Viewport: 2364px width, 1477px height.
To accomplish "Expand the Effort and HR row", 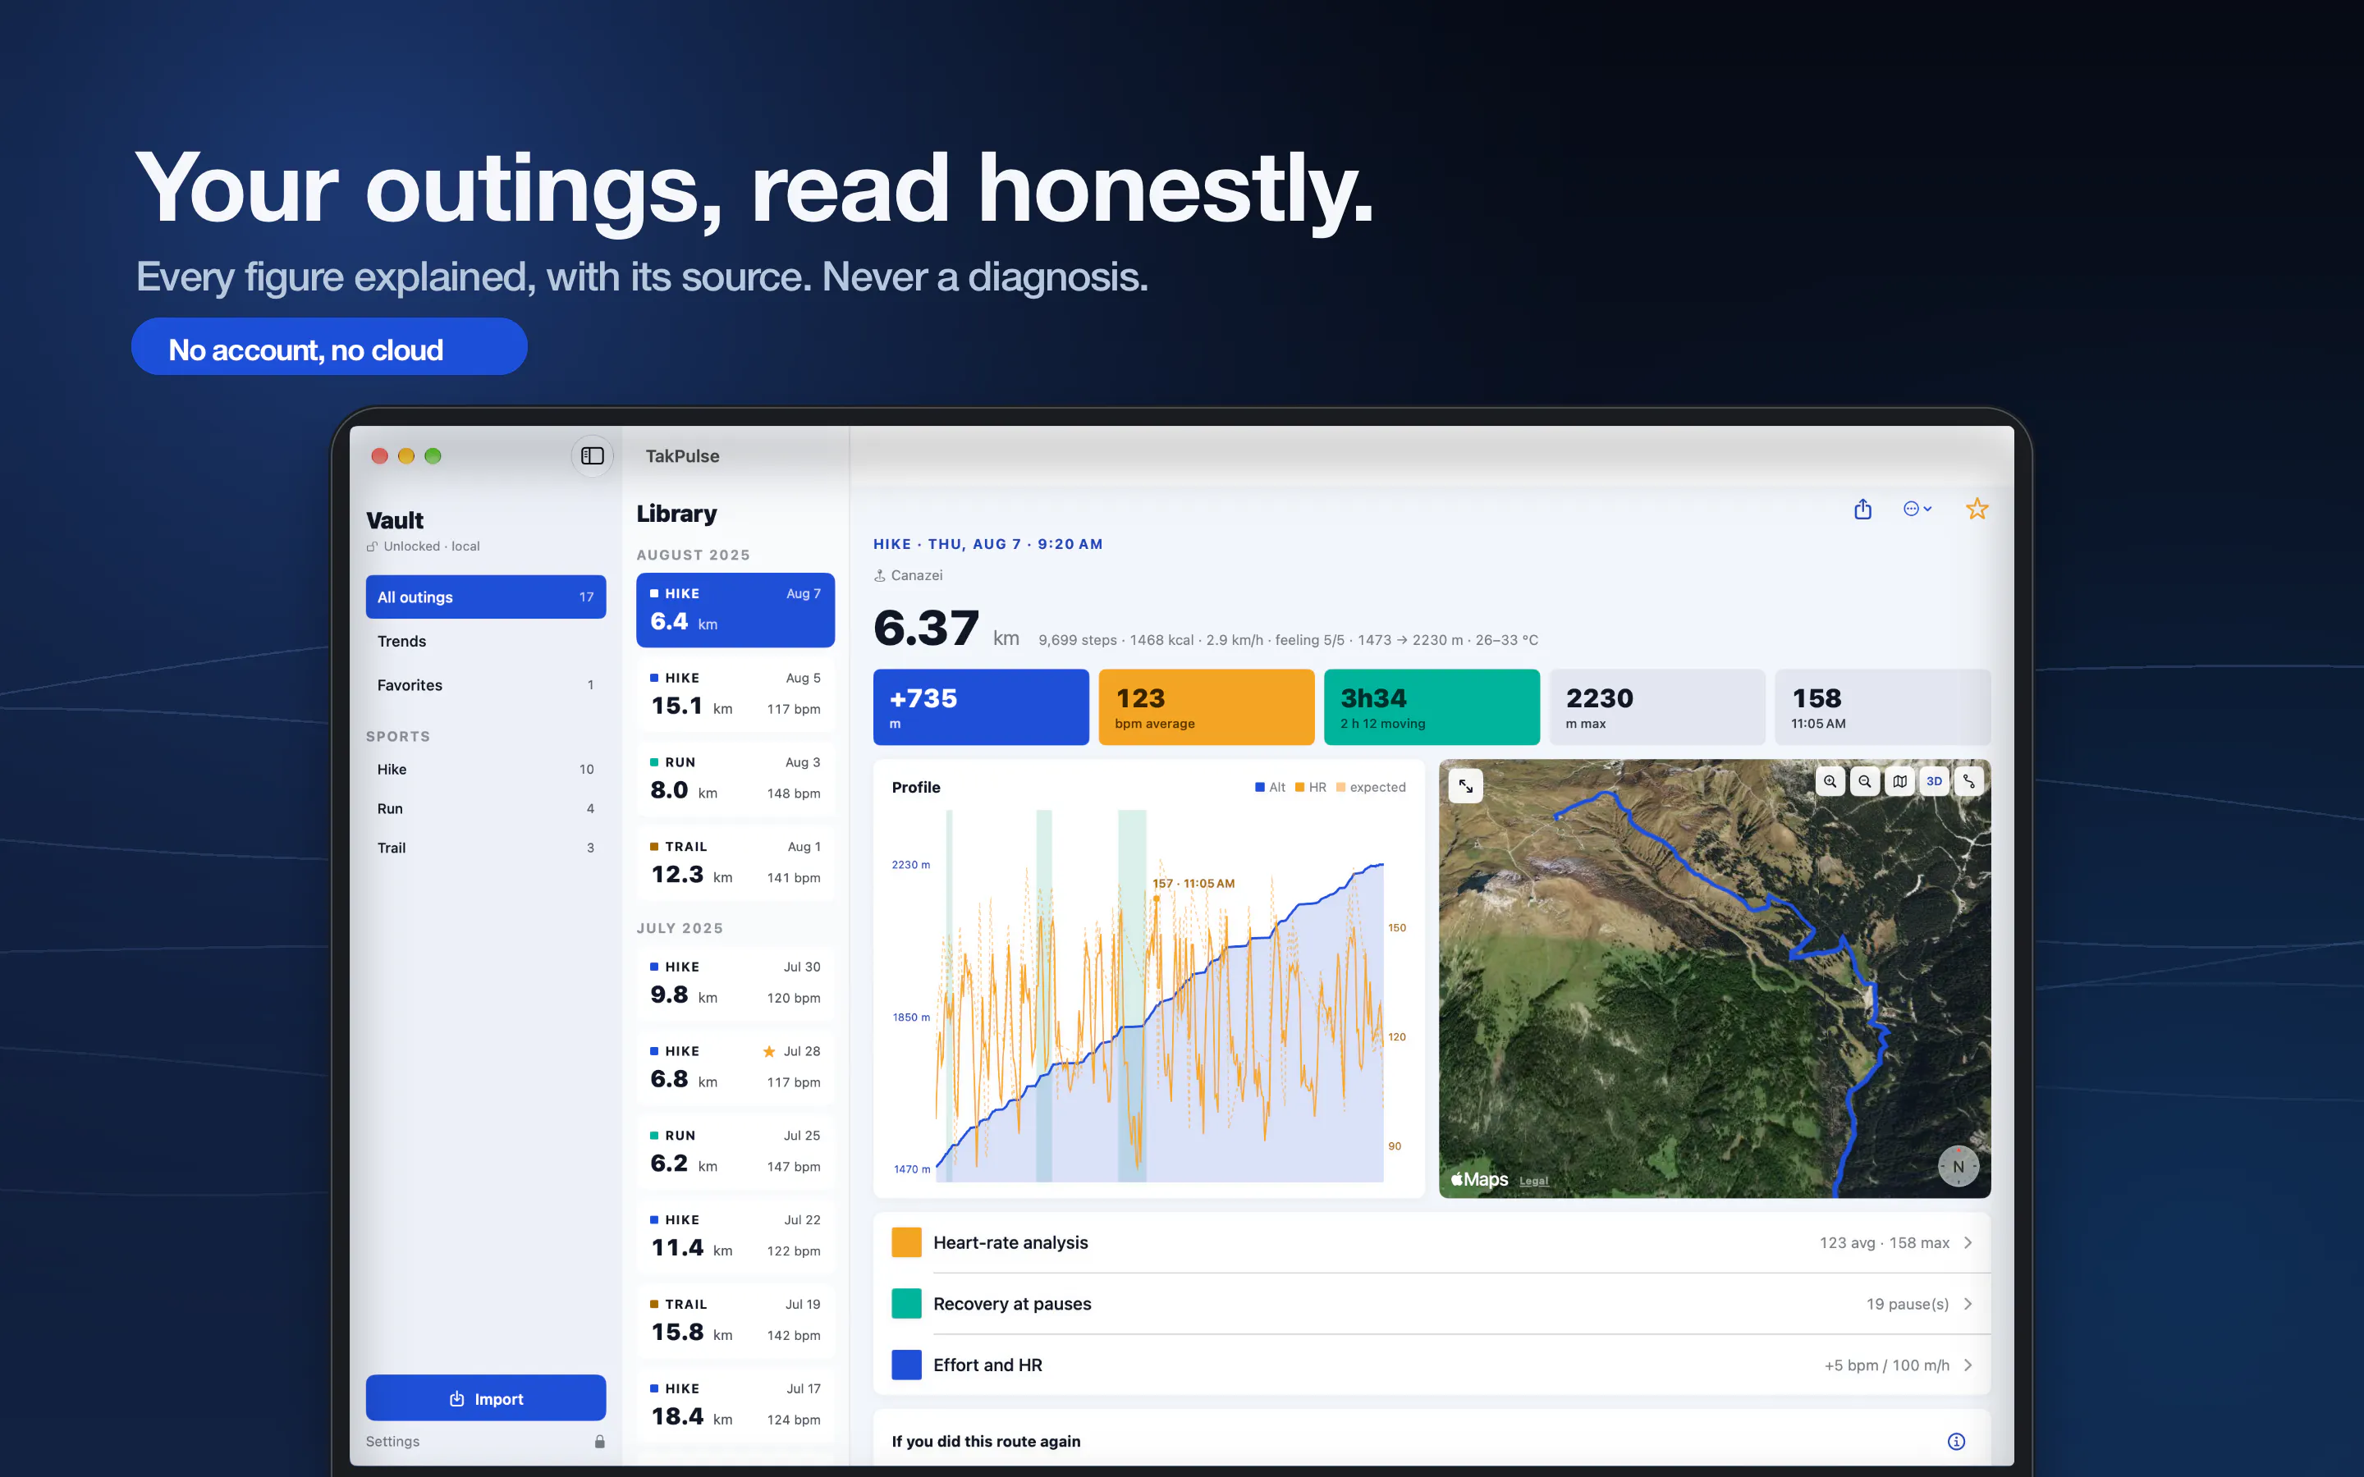I will 1432,1365.
